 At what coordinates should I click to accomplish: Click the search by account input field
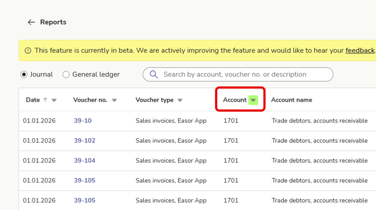click(x=238, y=75)
